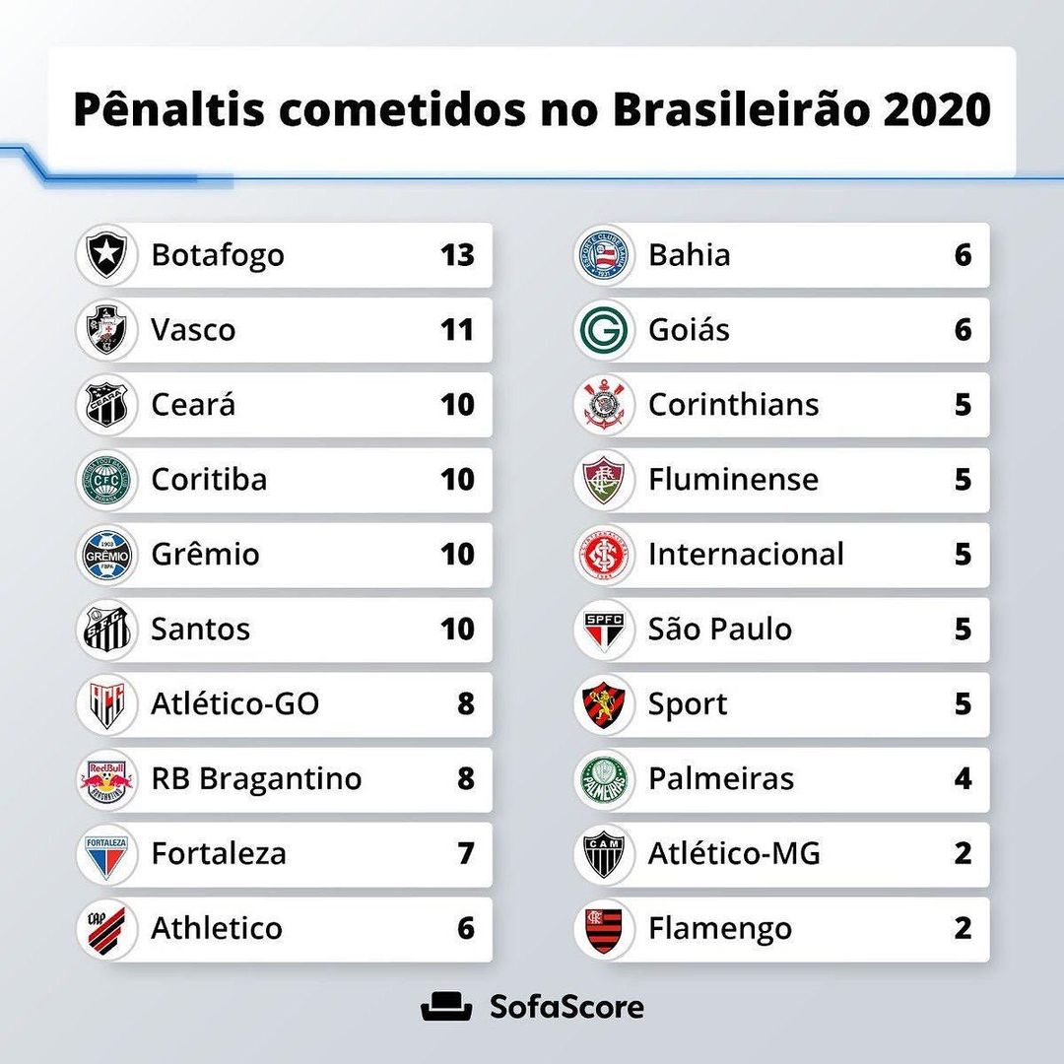
Task: Click the Coritiba team name
Action: click(209, 480)
